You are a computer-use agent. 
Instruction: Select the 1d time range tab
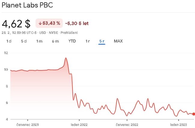click(9, 41)
